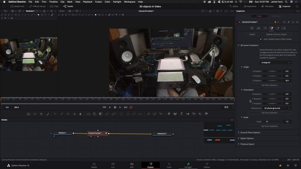Click Set from Selection under Orientation
Viewport: 301px width, 169px height.
(269, 113)
